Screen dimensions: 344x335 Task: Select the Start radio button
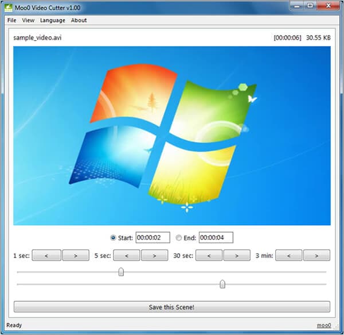pyautogui.click(x=113, y=238)
